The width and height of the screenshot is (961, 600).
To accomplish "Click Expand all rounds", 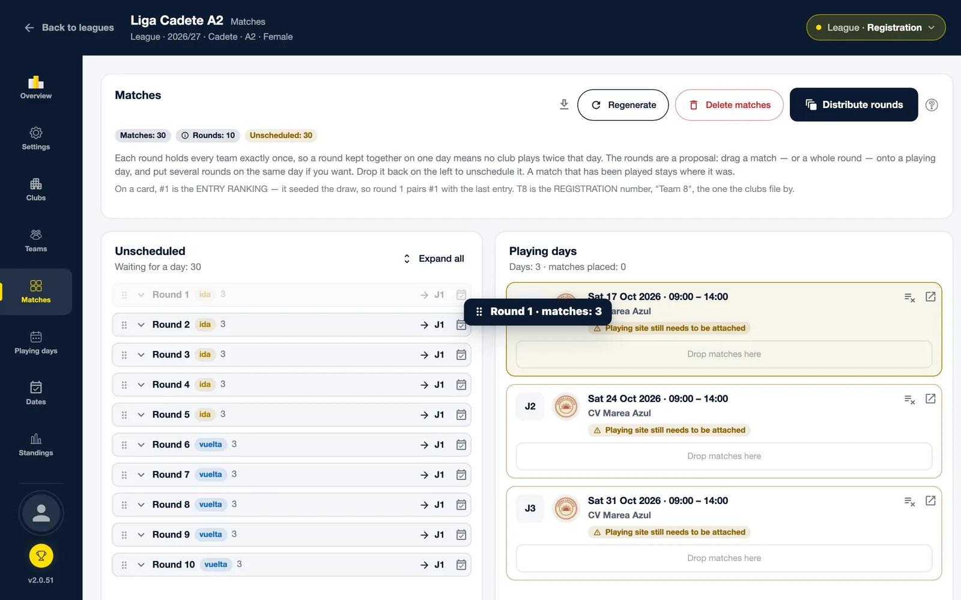I will pos(434,259).
